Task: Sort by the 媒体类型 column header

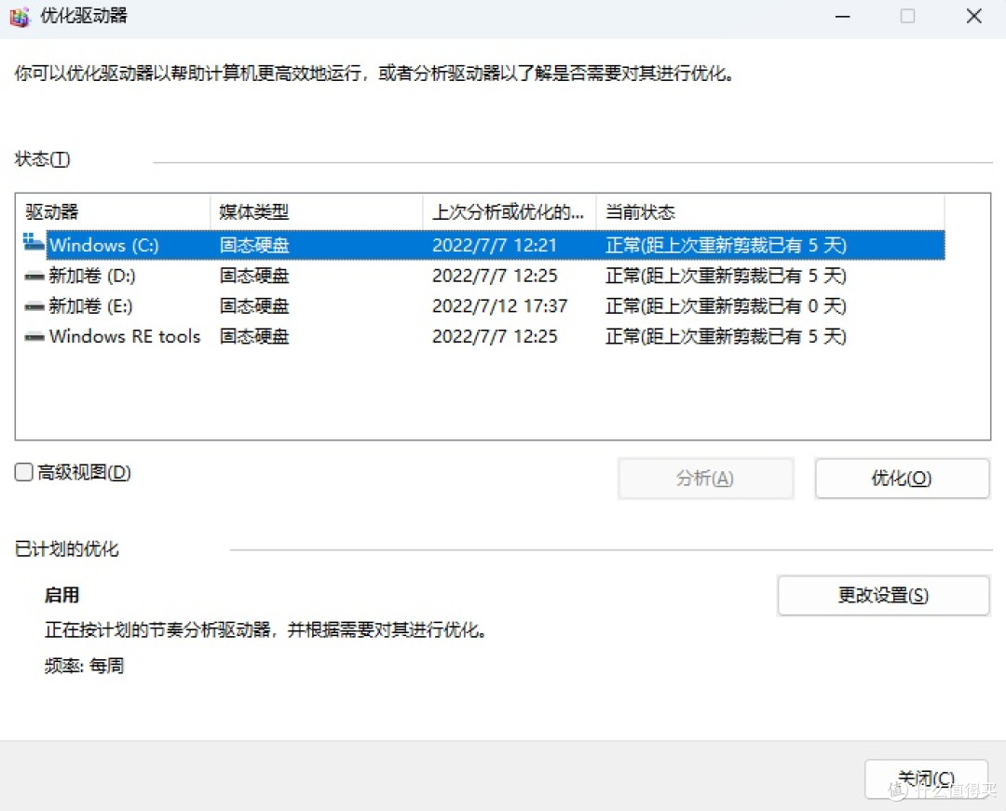Action: coord(317,211)
